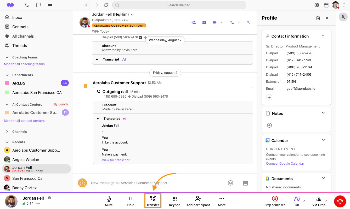350x209 pixels.
Task: Add a new note with plus icon
Action: coord(269,125)
